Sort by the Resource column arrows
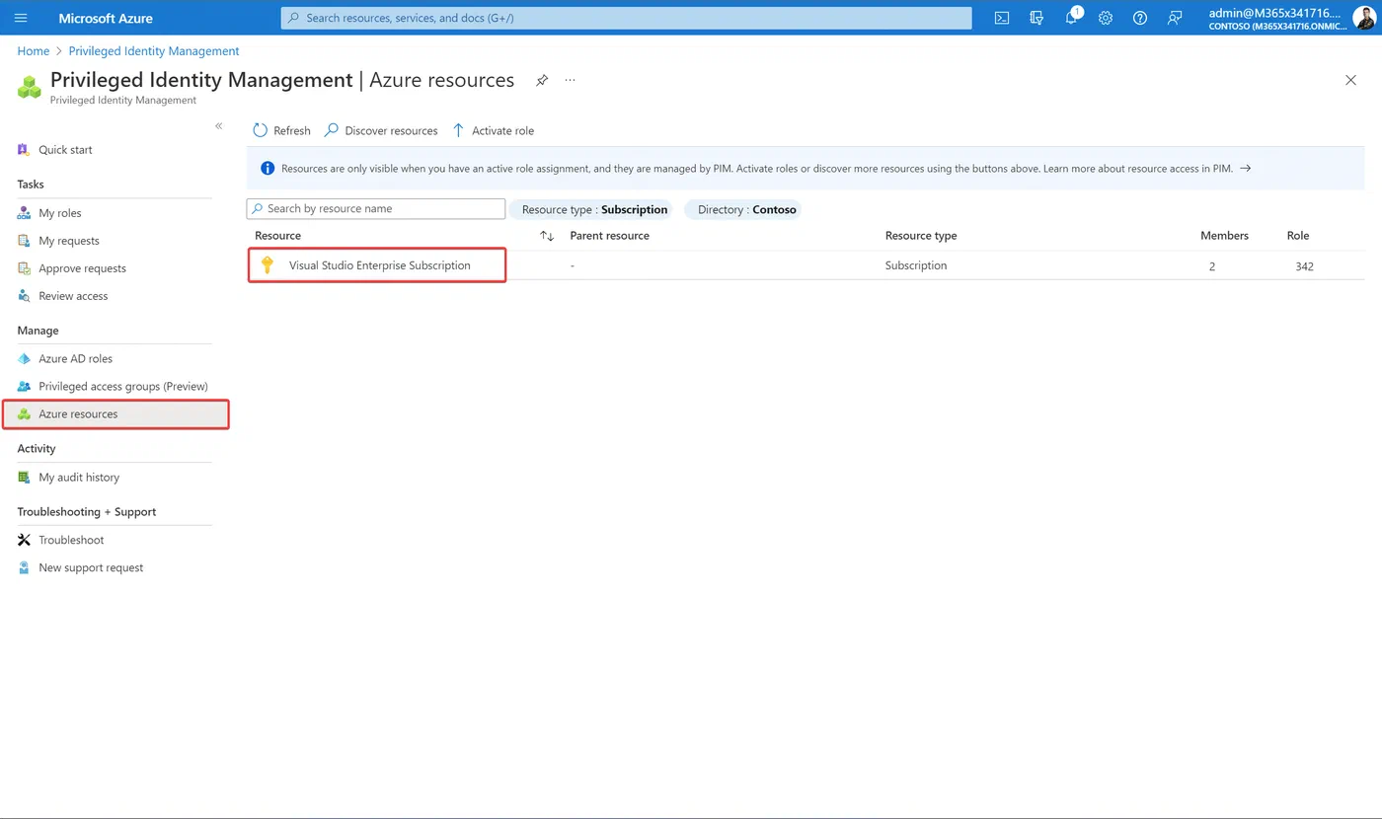 (547, 236)
